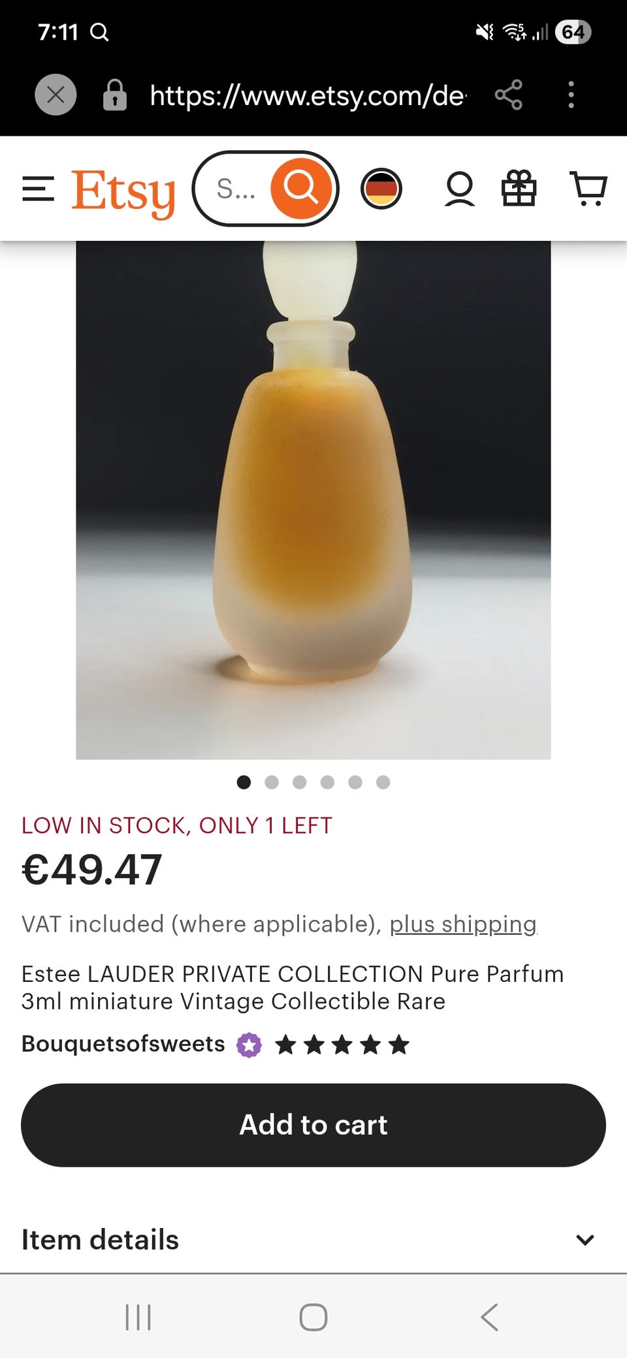Tap the orange search magnifier button
Screen dimensions: 627x1358
click(301, 189)
